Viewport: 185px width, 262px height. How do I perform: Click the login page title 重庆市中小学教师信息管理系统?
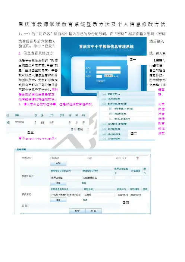pyautogui.click(x=106, y=46)
